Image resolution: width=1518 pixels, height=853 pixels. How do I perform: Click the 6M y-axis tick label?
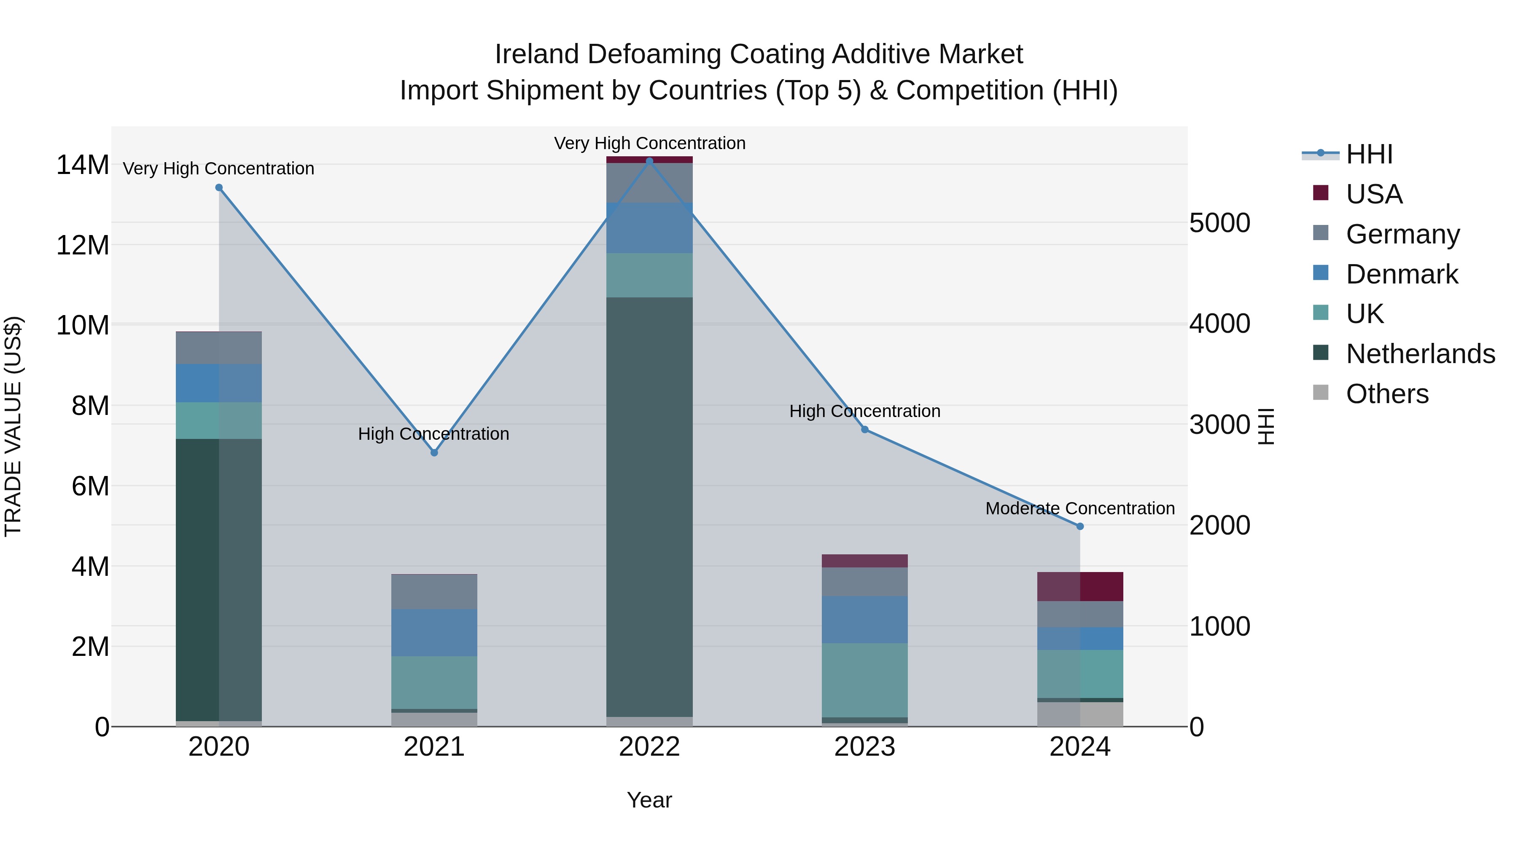click(90, 486)
